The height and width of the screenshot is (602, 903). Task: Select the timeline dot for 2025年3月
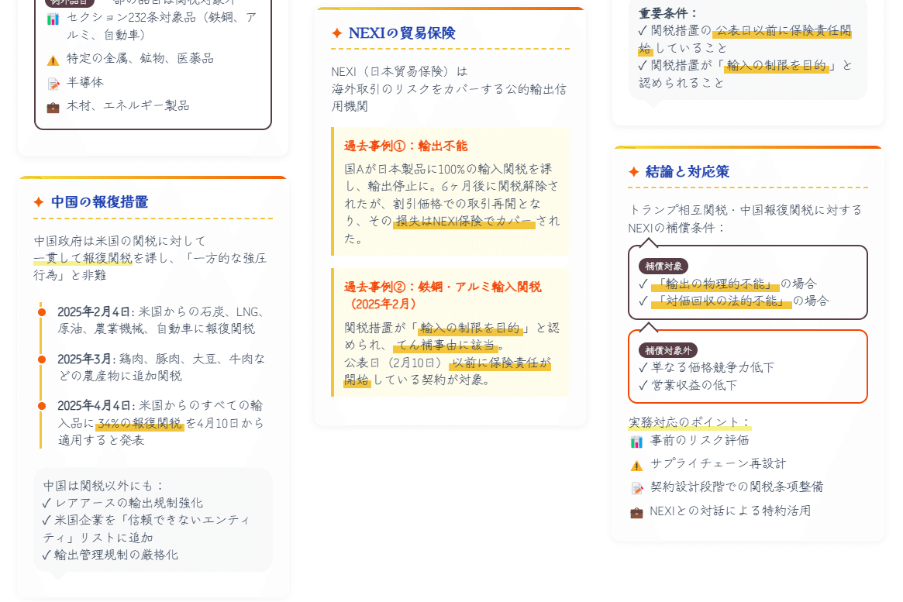coord(41,359)
